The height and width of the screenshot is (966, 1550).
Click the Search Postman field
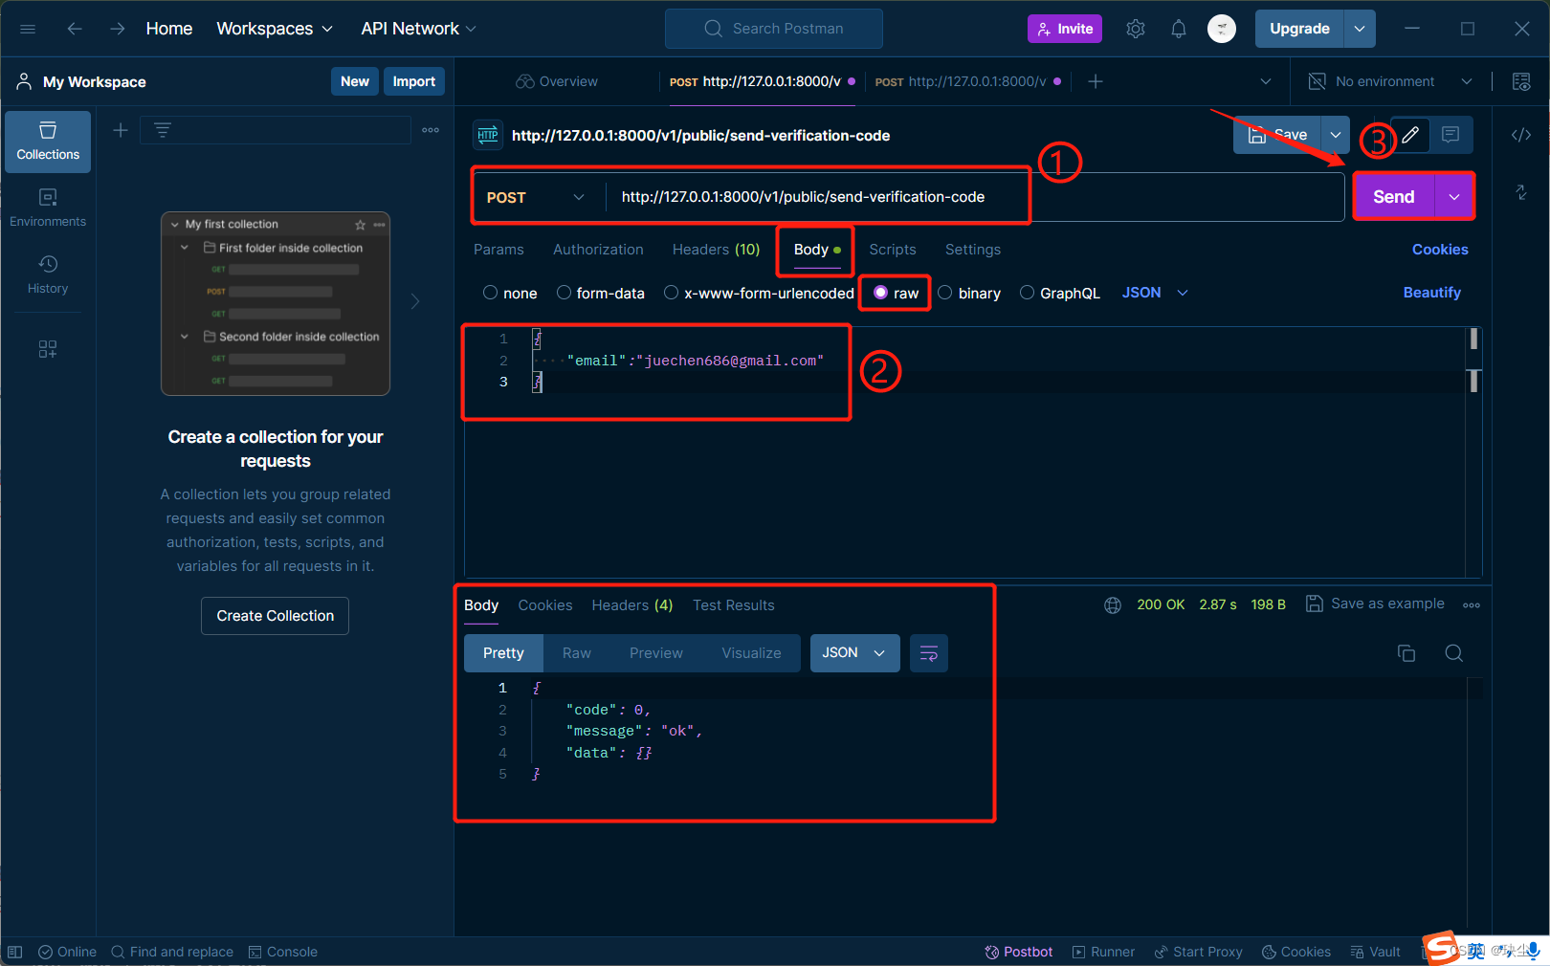[x=774, y=29]
